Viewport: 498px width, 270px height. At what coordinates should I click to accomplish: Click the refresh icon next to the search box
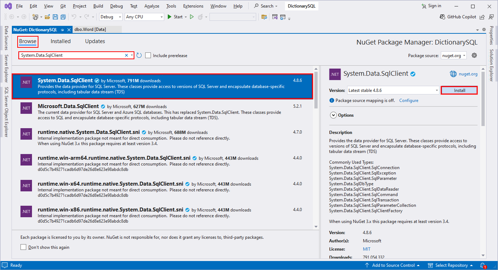139,55
